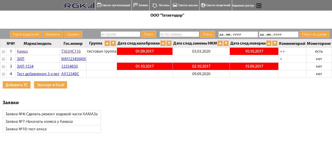Open the ЗИЛ 1554 vehicle link
The image size is (332, 165).
pos(25,66)
